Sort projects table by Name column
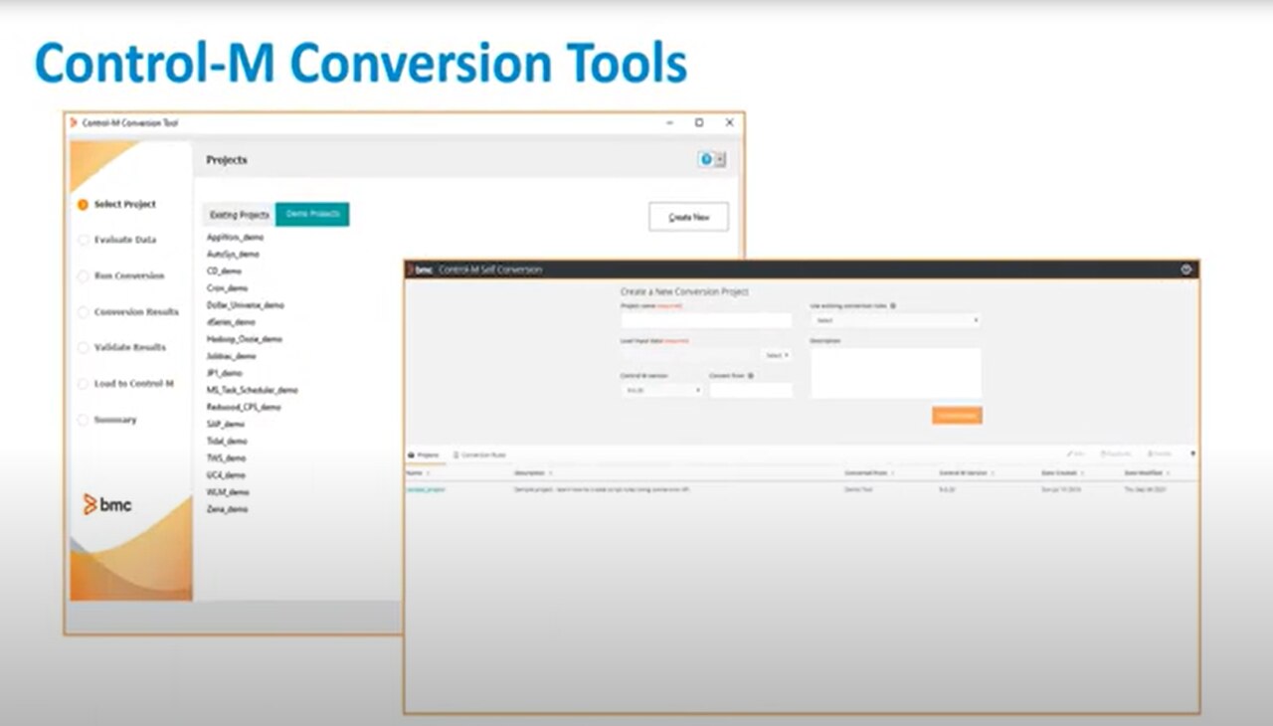The image size is (1273, 726). 417,473
